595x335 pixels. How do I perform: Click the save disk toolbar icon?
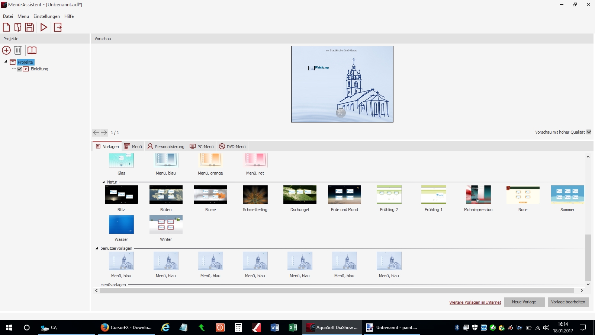29,27
